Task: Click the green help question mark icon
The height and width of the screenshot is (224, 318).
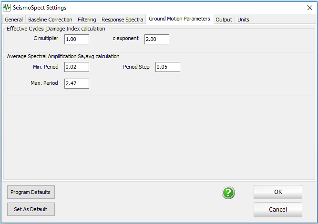Action: pos(229,193)
